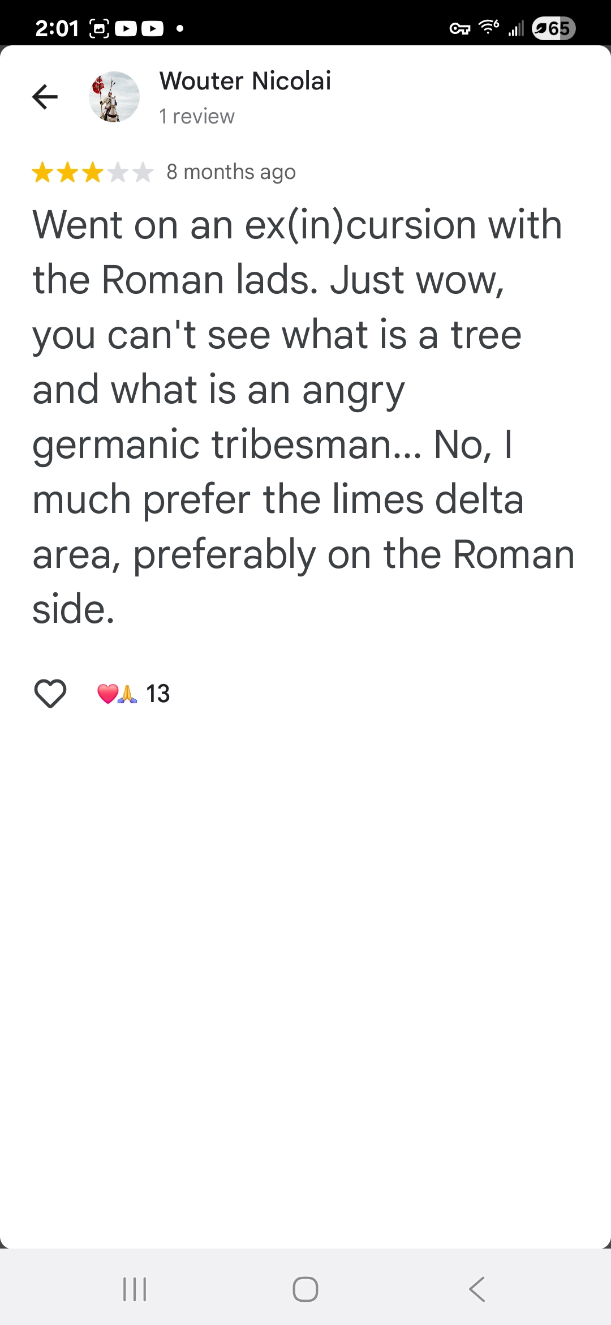Tap the first YouTube notification icon
This screenshot has width=611, height=1325.
pos(126,28)
